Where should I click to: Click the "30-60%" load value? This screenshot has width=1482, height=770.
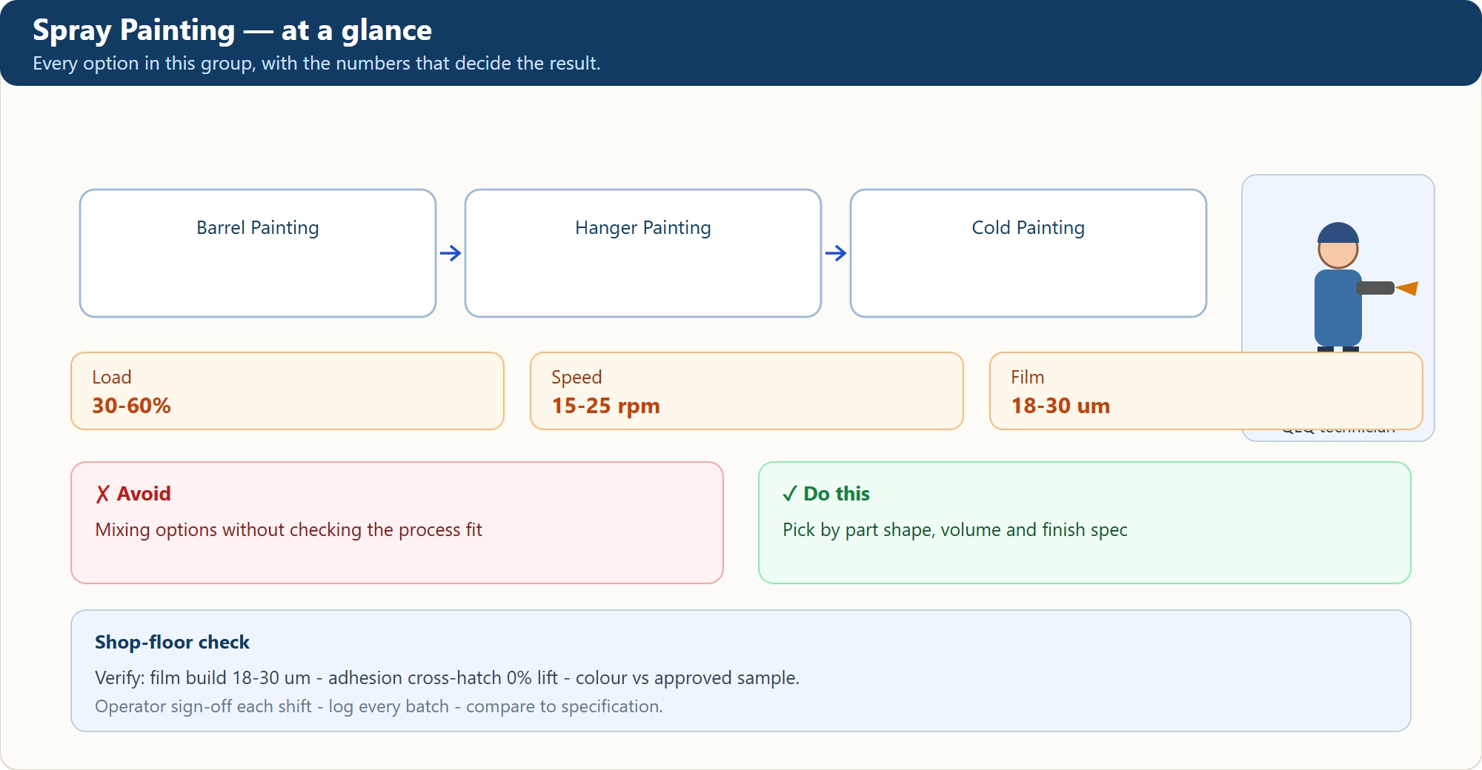[x=131, y=406]
